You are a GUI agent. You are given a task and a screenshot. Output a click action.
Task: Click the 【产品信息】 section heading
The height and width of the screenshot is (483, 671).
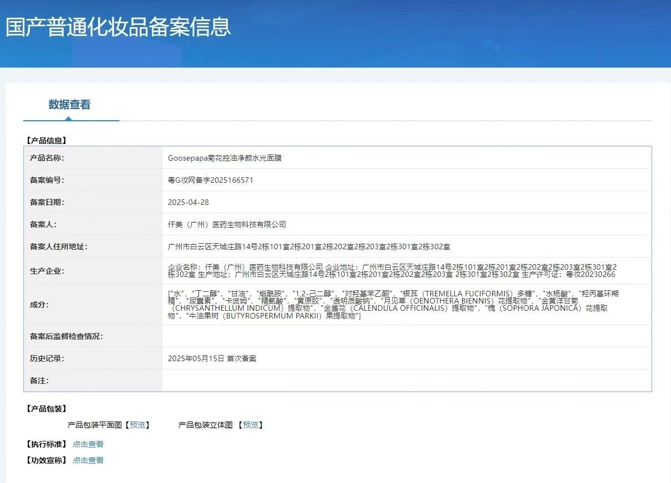pos(47,141)
